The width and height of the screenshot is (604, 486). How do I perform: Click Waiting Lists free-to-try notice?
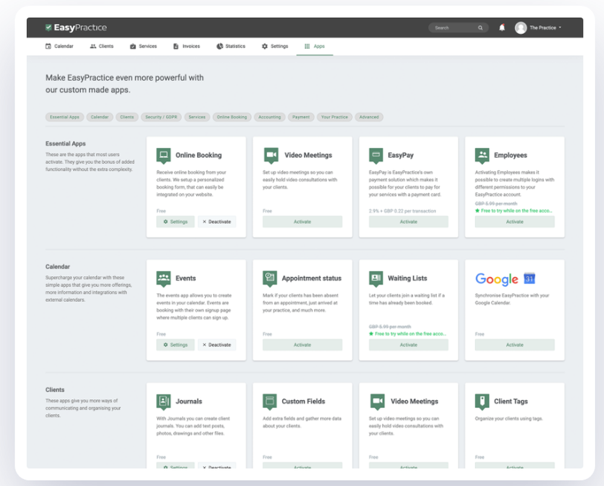click(408, 334)
